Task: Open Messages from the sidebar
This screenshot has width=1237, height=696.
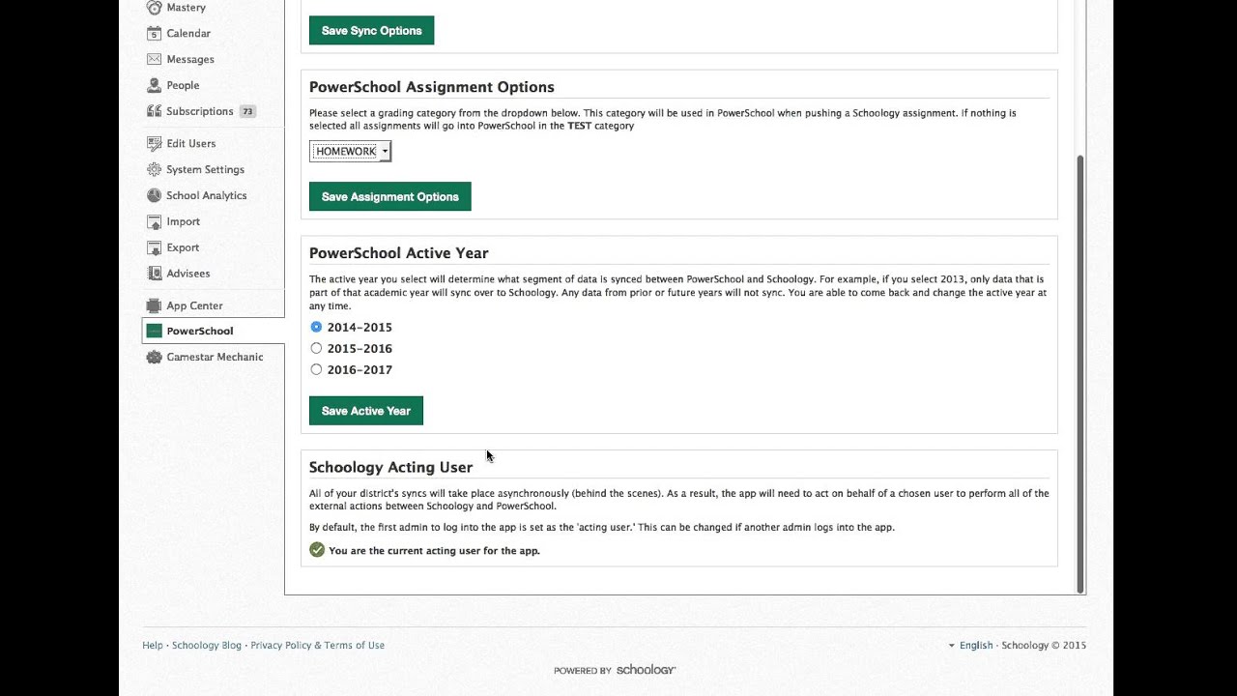Action: [x=190, y=59]
